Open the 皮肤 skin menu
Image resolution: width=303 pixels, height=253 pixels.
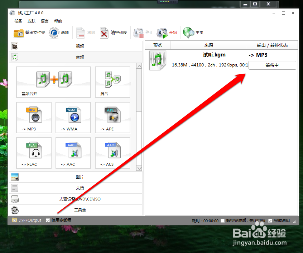[x=32, y=21]
